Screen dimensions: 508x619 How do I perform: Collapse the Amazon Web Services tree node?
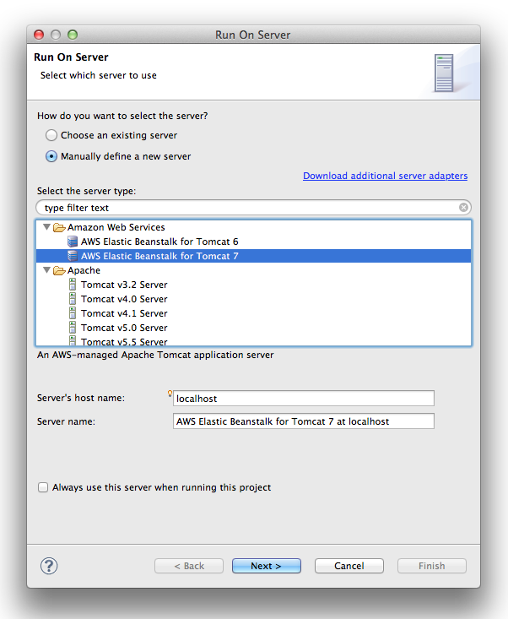[x=46, y=227]
